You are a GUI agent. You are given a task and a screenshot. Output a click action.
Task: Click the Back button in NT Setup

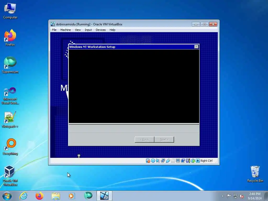144,139
